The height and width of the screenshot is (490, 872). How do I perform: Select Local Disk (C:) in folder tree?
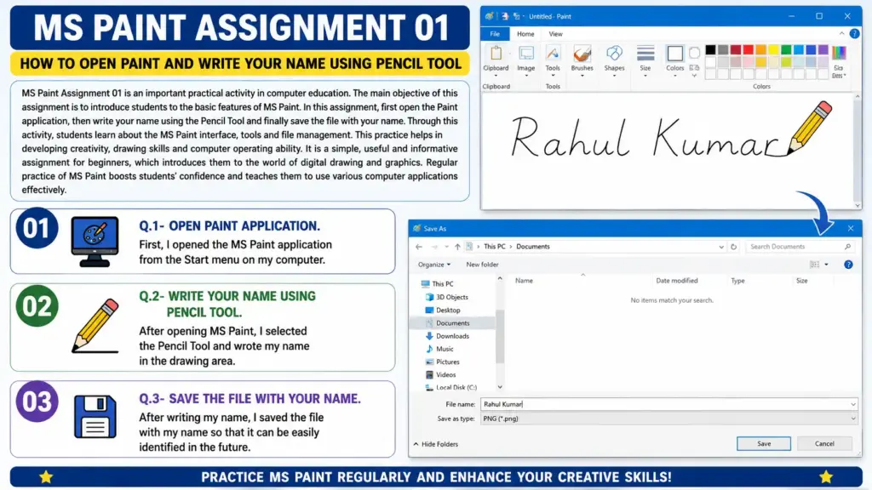(450, 387)
